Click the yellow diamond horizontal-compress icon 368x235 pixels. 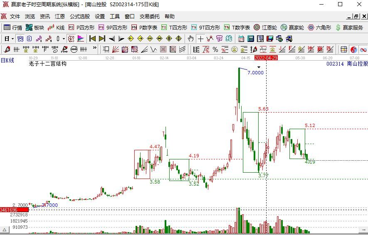159,39
